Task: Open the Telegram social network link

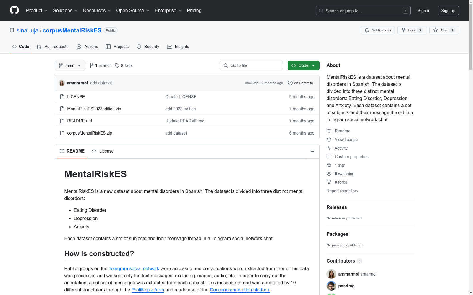Action: click(x=134, y=269)
